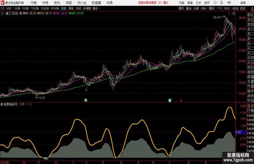This screenshot has width=254, height=164.
Task: Open the mobile phone icon in title bar
Action: [221, 3]
